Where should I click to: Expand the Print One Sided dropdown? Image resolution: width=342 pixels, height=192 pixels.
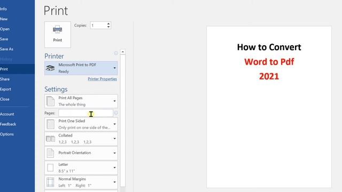point(81,124)
